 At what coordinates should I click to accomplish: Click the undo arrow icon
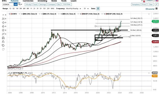pos(3,46)
